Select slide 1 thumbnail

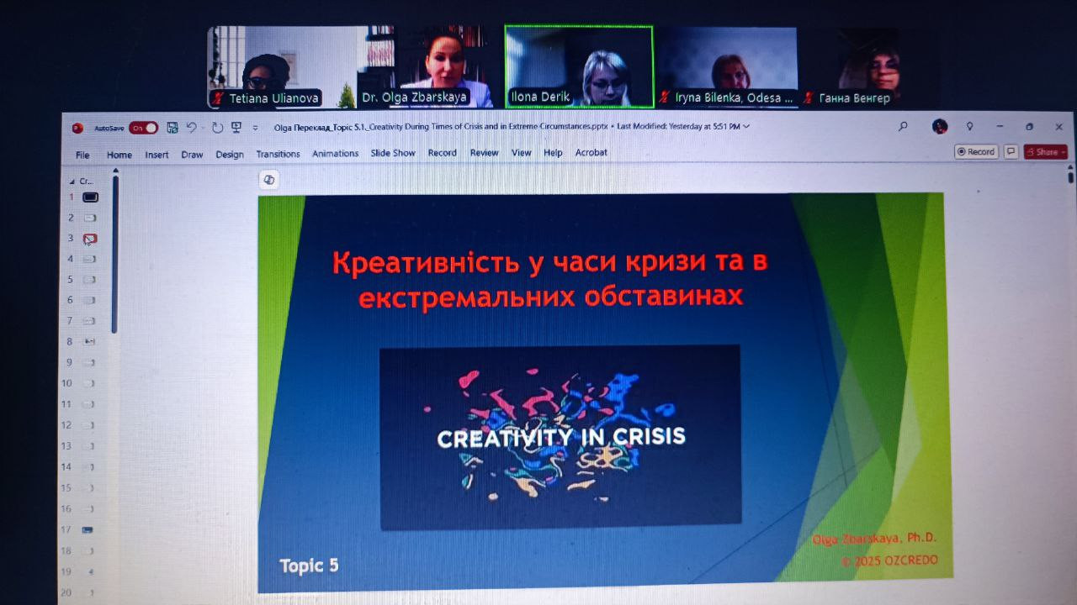point(90,197)
